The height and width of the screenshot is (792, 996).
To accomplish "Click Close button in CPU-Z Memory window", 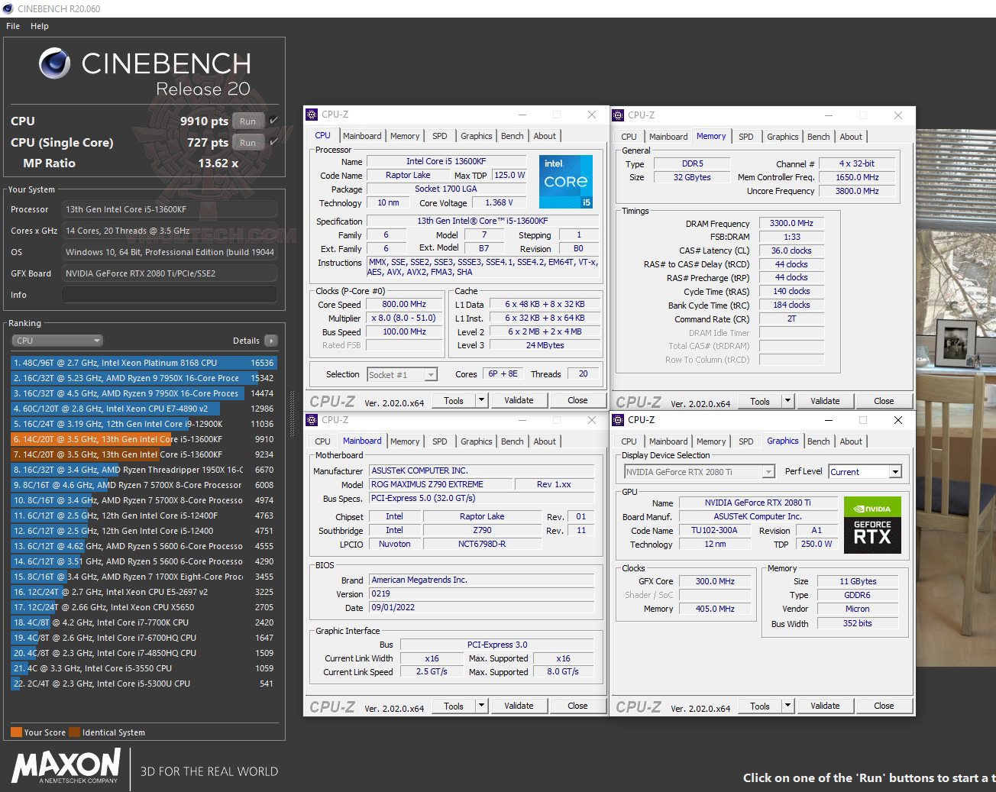I will (x=884, y=401).
